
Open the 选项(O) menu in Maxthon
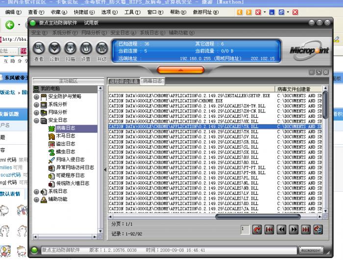(109, 12)
